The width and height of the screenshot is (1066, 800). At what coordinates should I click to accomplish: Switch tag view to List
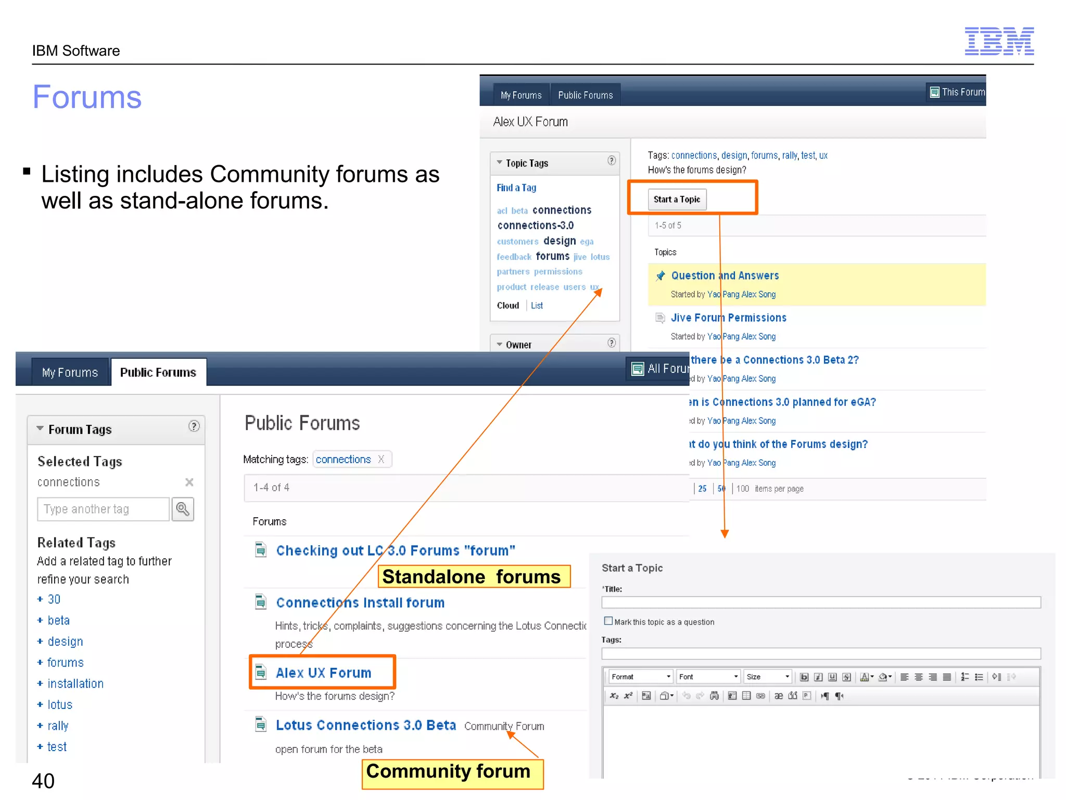(537, 306)
